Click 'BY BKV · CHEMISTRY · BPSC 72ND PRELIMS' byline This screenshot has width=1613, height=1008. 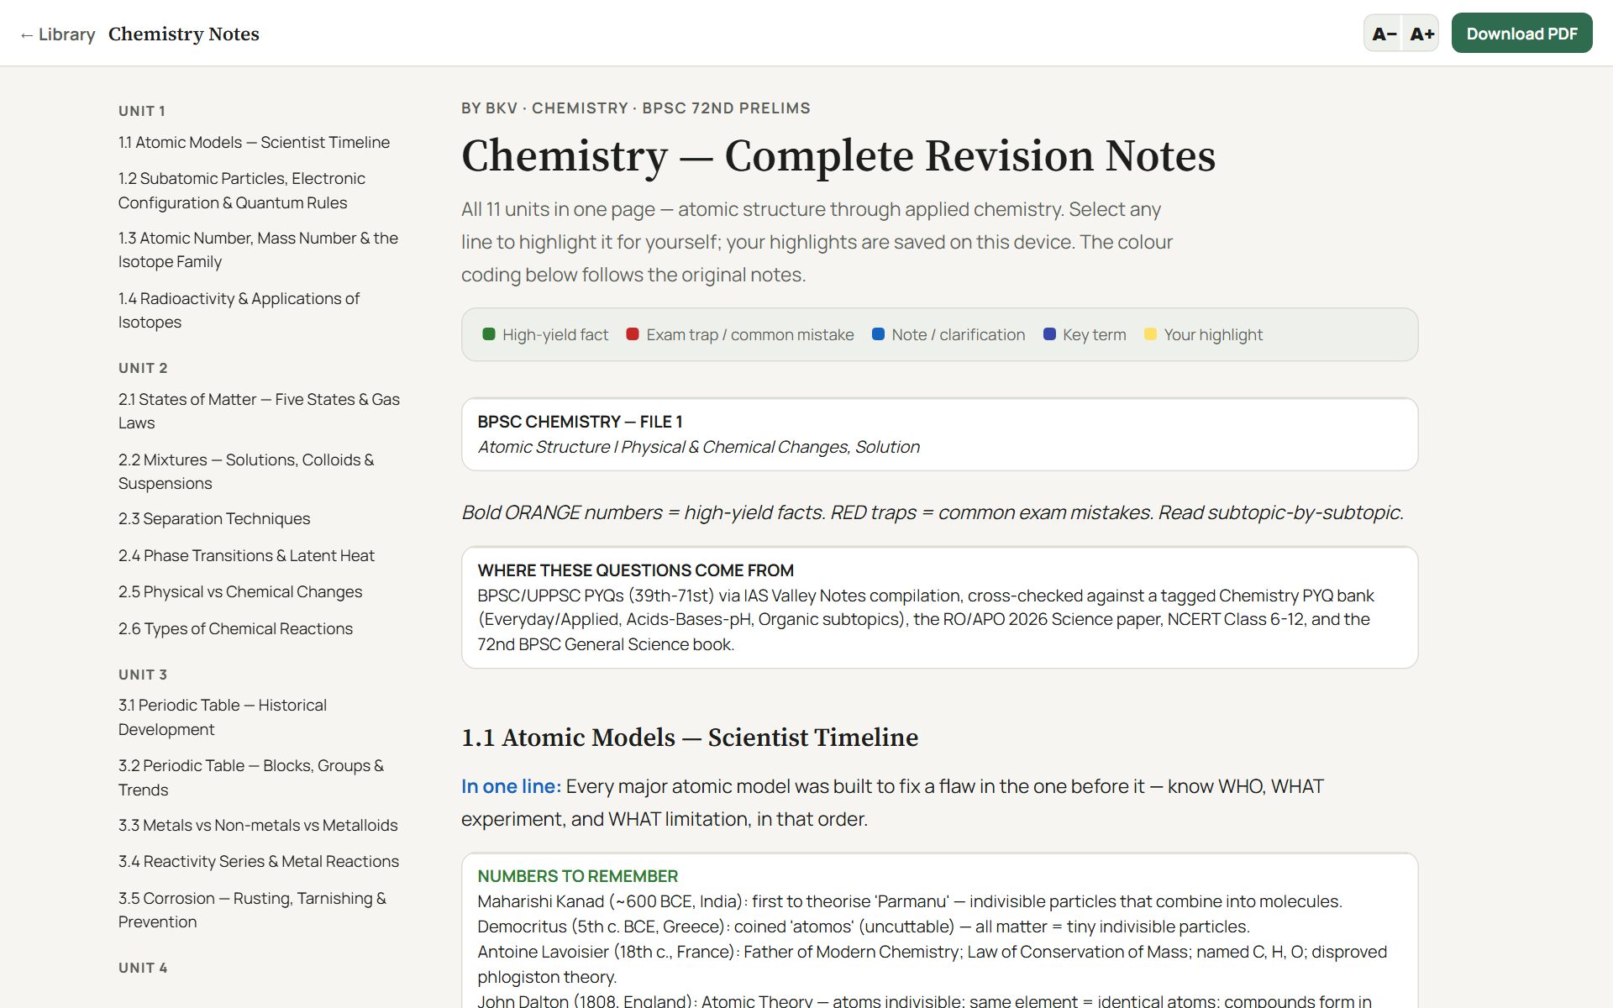pos(636,108)
